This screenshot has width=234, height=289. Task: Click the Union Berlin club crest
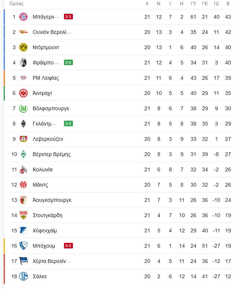[23, 32]
